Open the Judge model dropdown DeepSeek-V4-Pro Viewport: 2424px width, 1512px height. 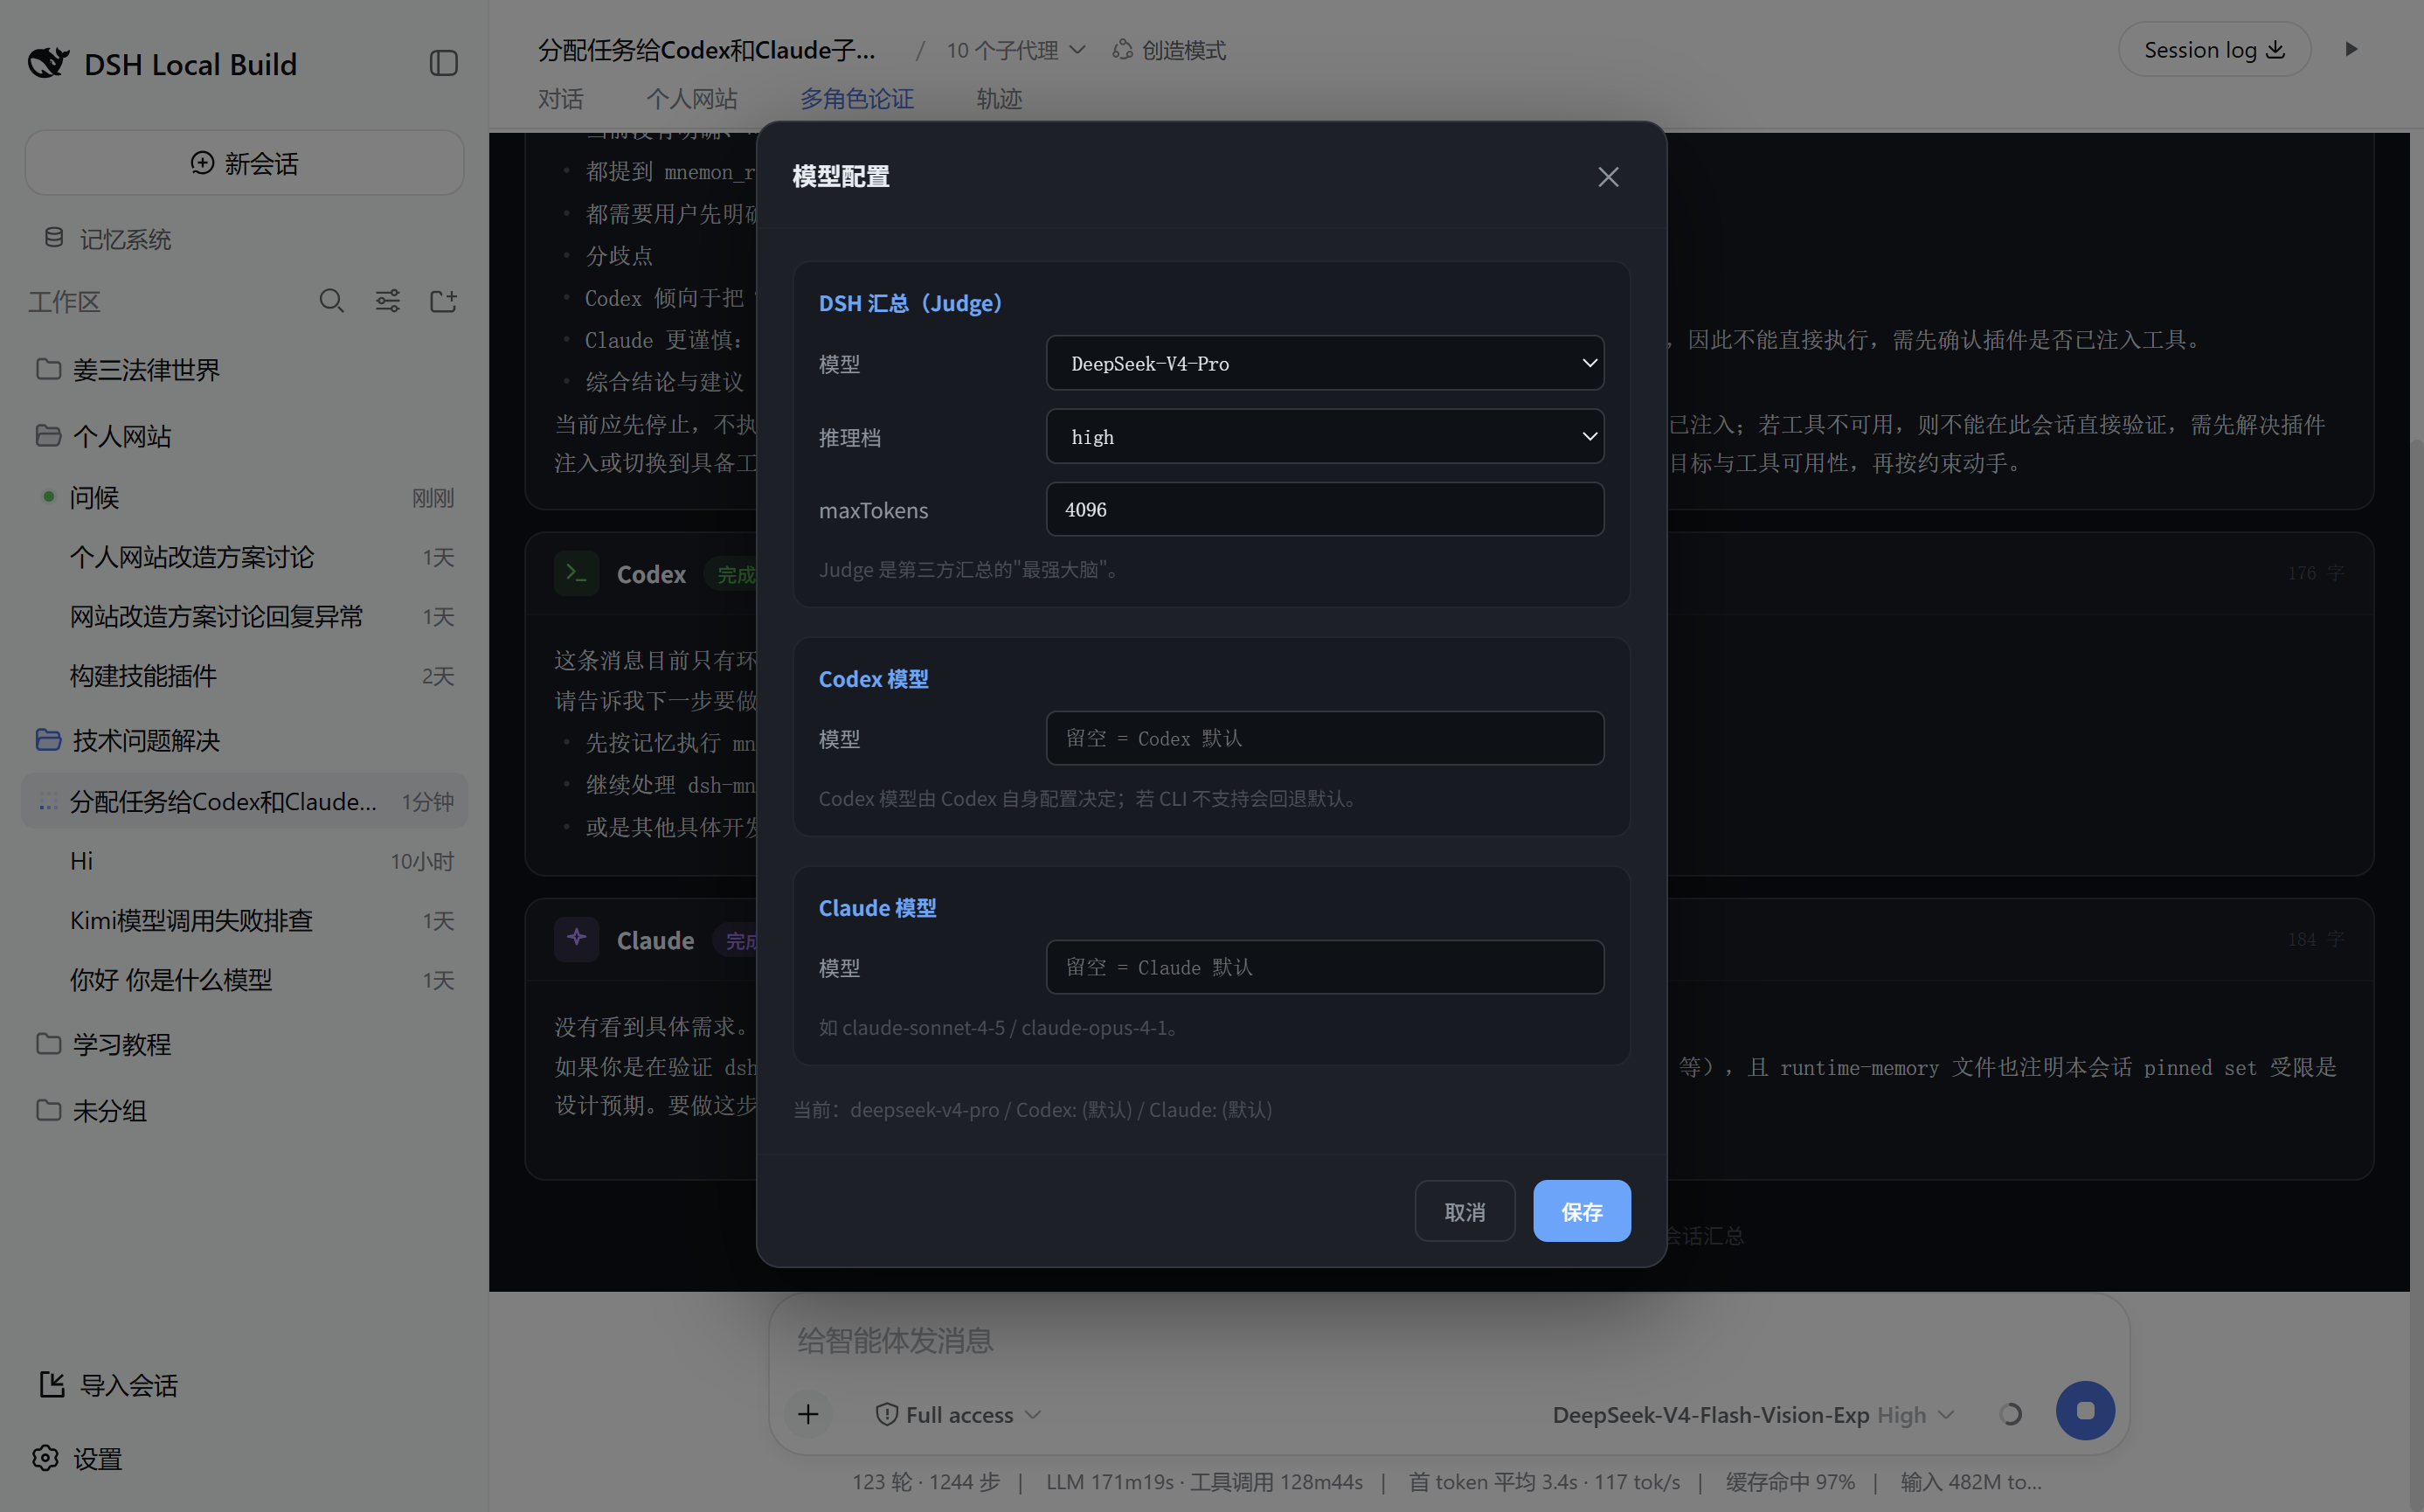pyautogui.click(x=1325, y=363)
